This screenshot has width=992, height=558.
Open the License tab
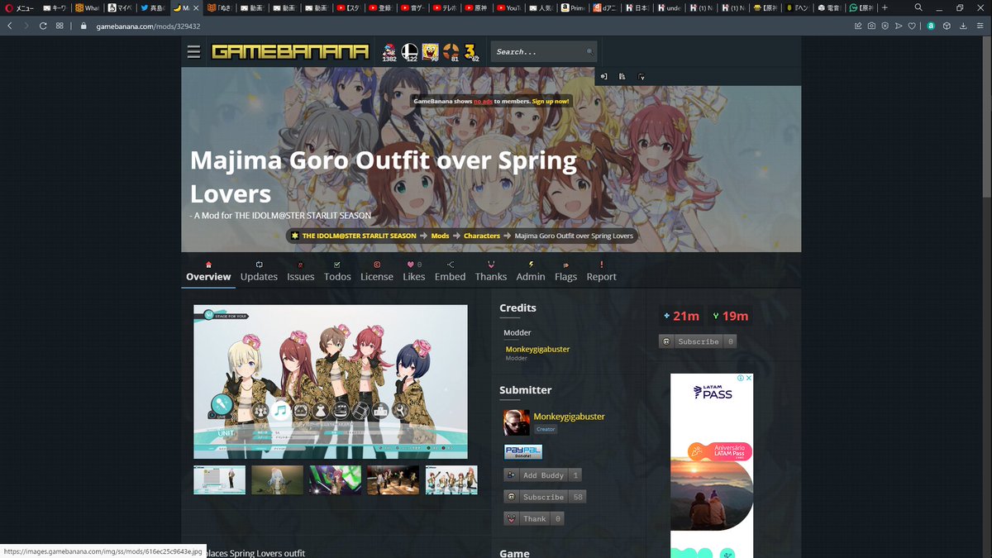pos(377,271)
